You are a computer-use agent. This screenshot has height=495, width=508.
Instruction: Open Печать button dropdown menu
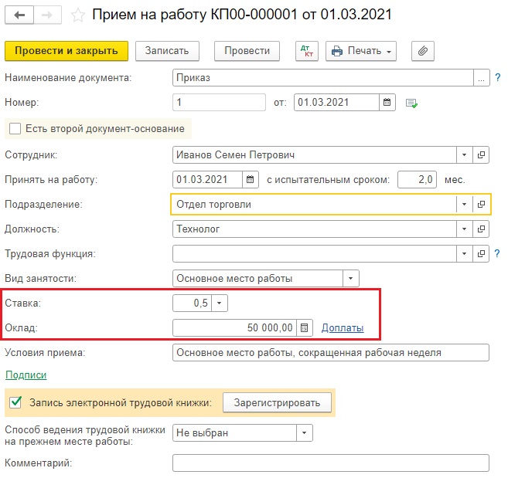pyautogui.click(x=361, y=51)
